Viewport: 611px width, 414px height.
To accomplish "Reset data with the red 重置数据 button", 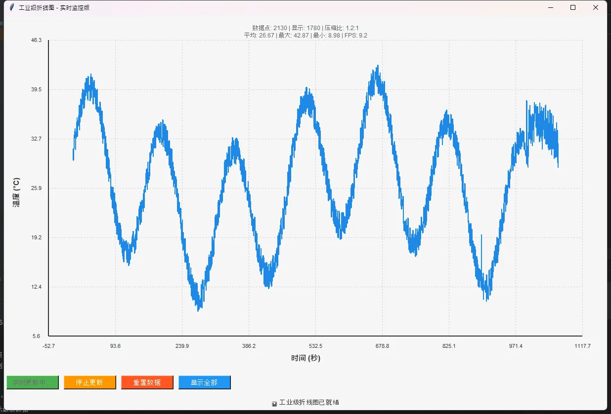I will [x=147, y=382].
